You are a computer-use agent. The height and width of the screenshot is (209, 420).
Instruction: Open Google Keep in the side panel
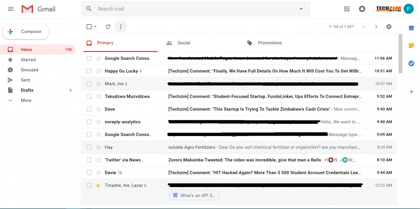tap(411, 46)
